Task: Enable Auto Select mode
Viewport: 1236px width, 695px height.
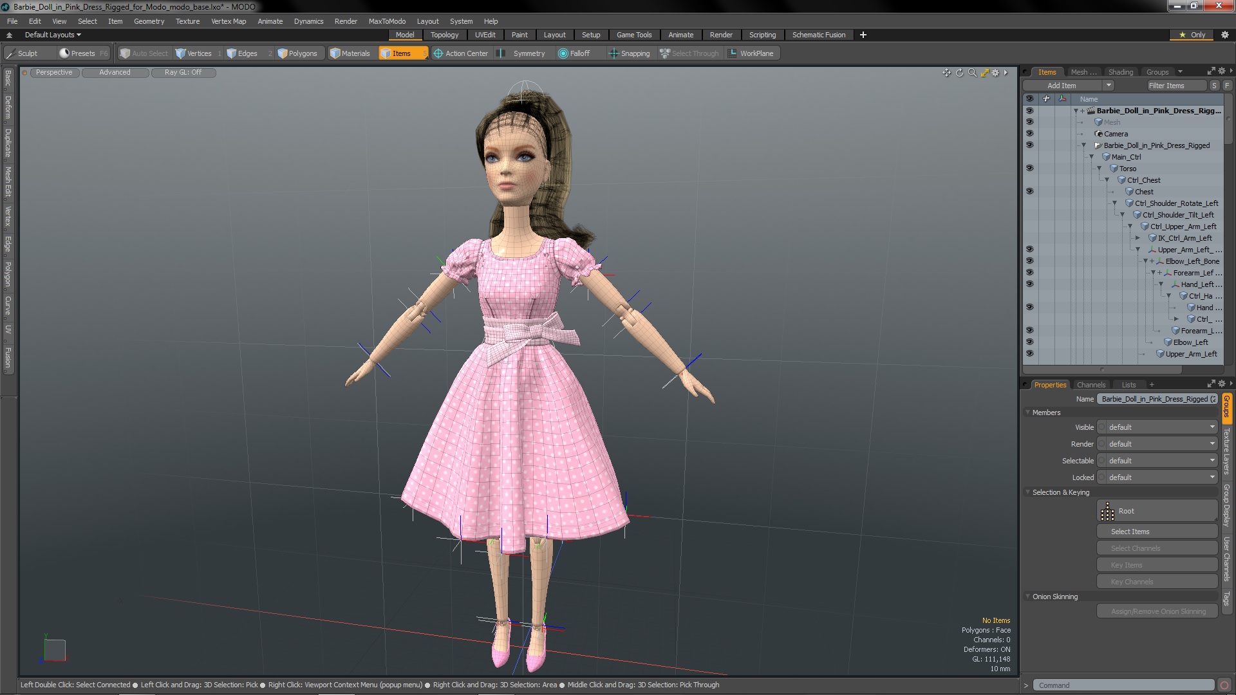Action: [x=144, y=53]
